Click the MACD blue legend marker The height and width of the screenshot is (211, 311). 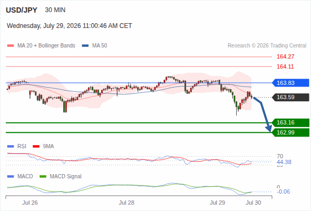coord(11,176)
